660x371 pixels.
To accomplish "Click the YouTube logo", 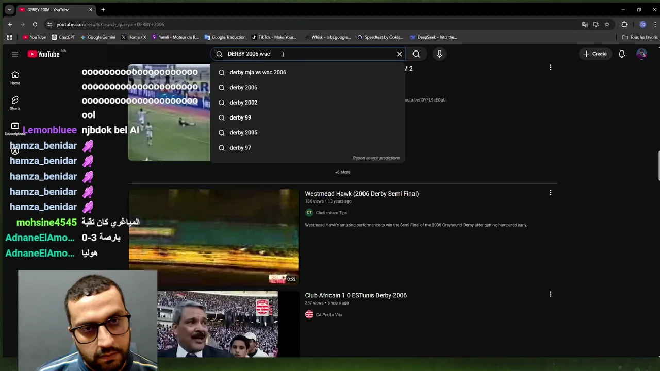I will [44, 54].
